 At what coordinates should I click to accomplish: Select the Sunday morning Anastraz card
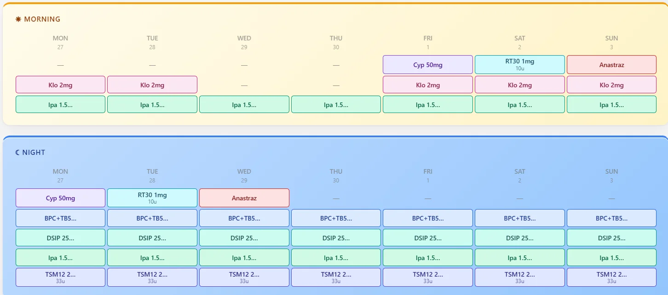click(612, 65)
